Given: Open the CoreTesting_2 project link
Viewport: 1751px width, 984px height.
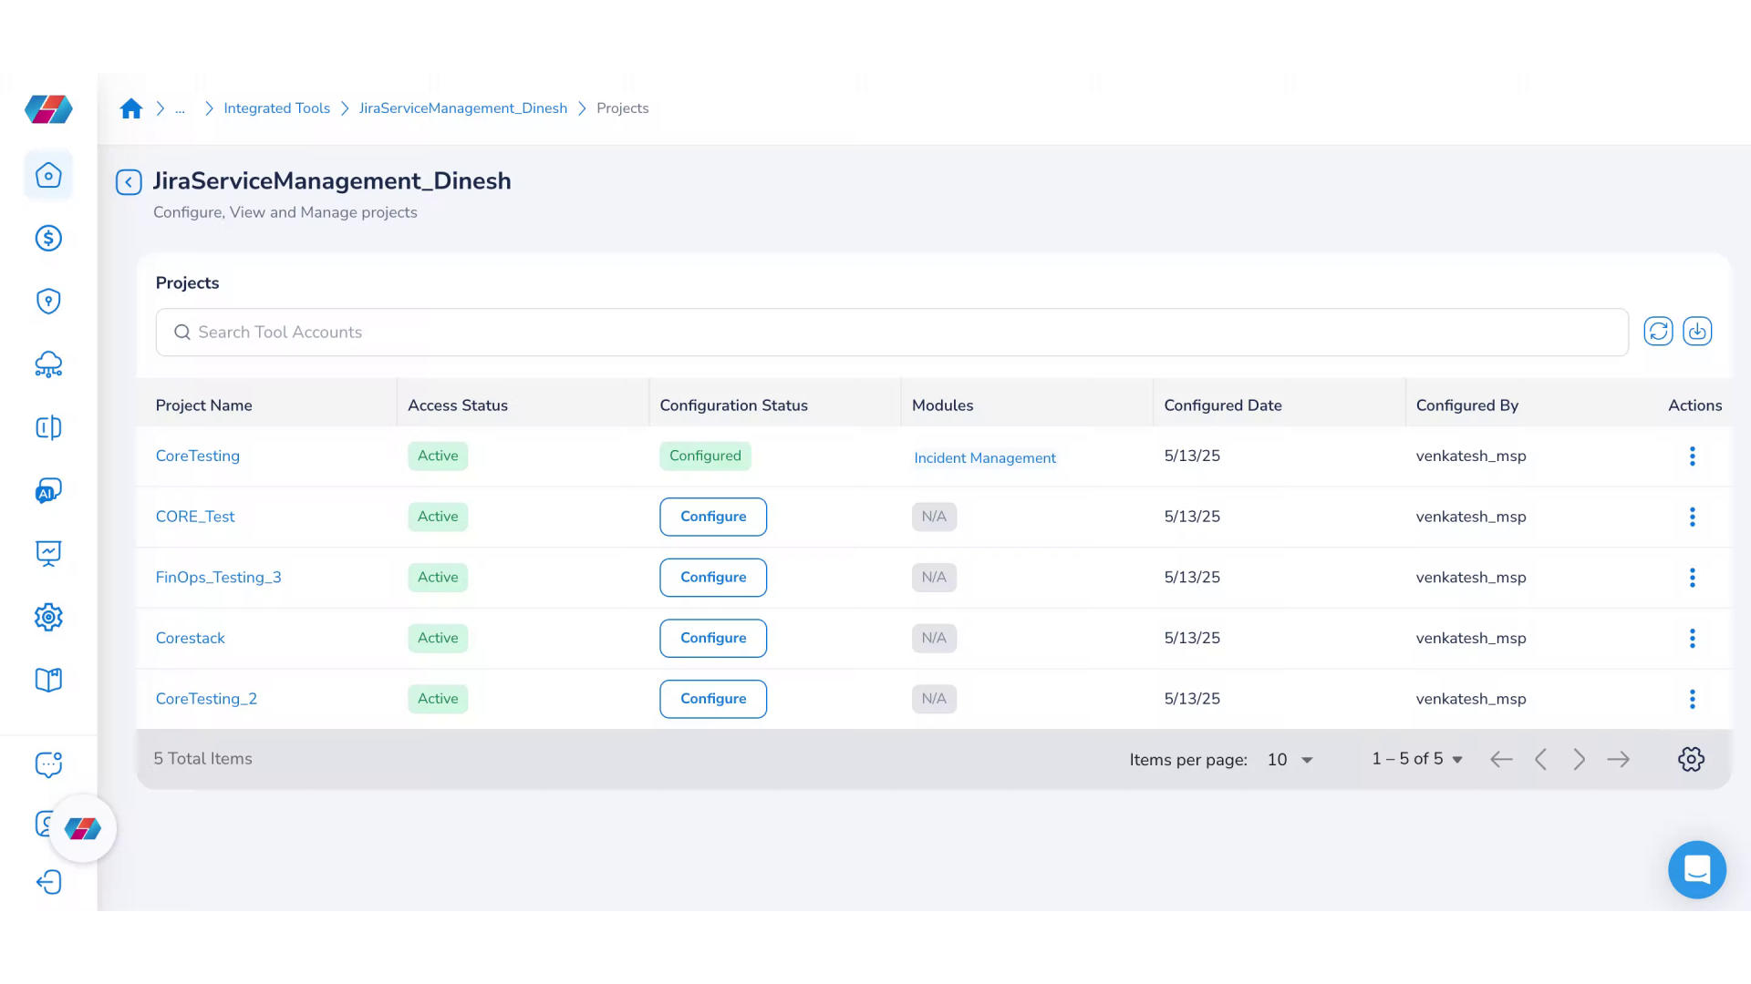Looking at the screenshot, I should (206, 699).
